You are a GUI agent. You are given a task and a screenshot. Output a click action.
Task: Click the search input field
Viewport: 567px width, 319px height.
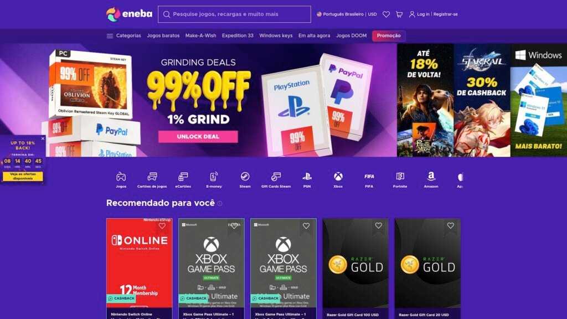click(234, 14)
